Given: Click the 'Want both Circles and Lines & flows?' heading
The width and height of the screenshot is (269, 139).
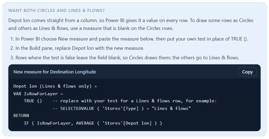Looking at the screenshot, I should tap(57, 10).
